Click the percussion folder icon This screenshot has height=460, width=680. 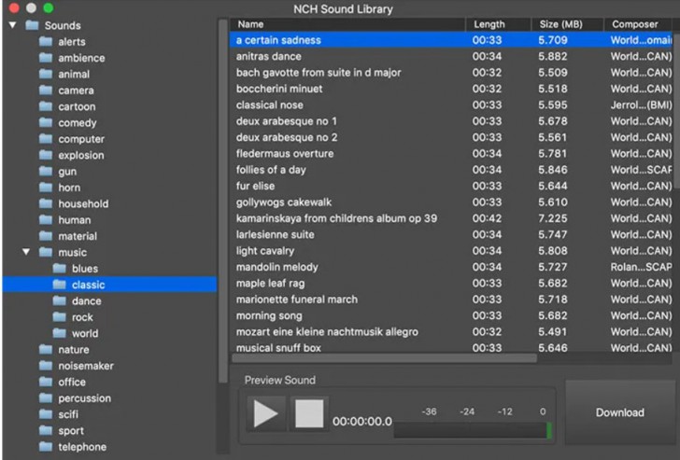click(x=46, y=397)
